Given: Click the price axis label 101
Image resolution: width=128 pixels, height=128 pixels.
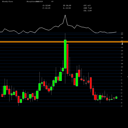Looking at the screenshot, I should [122, 67].
